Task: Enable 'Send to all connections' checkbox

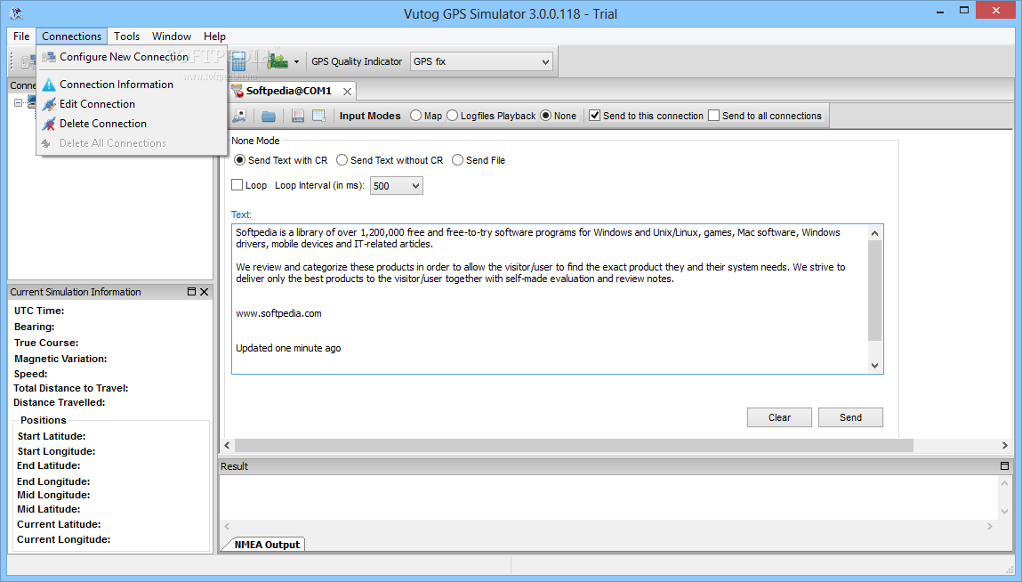Action: click(713, 116)
